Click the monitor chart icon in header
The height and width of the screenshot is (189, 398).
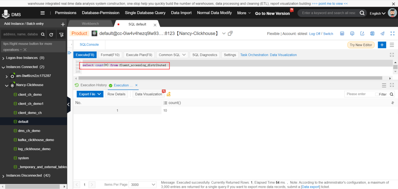click(352, 33)
